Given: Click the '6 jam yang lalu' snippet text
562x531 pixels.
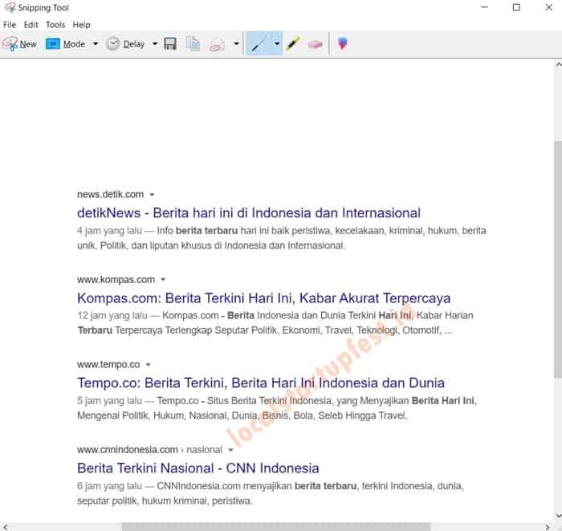Looking at the screenshot, I should (x=110, y=486).
